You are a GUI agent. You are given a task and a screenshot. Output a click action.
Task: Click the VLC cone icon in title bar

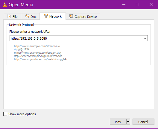[5, 4]
